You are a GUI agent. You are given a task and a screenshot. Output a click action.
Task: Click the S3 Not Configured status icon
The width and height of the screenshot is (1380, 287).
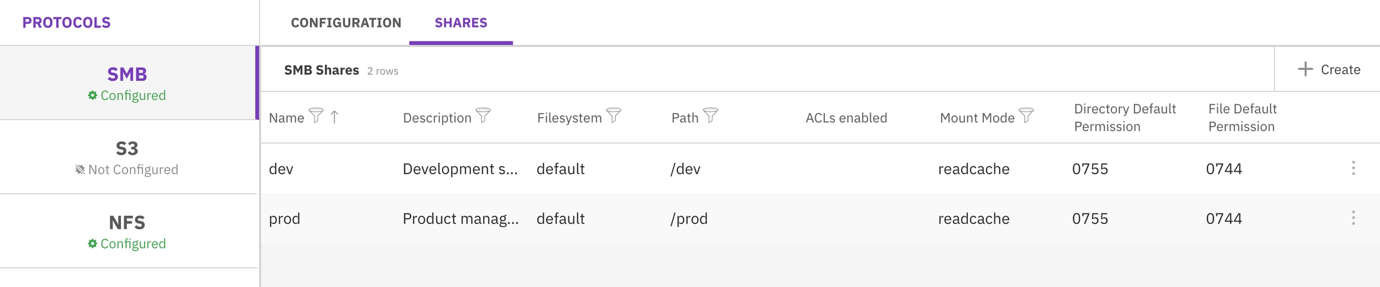point(80,170)
